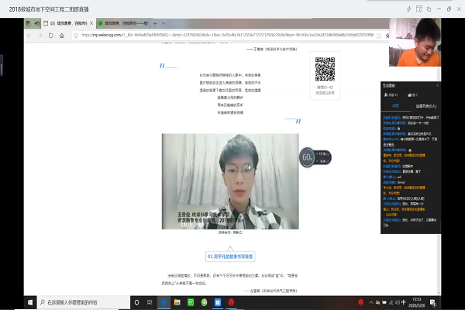Open the blue square app on taskbar
465x310 pixels.
pyautogui.click(x=218, y=302)
